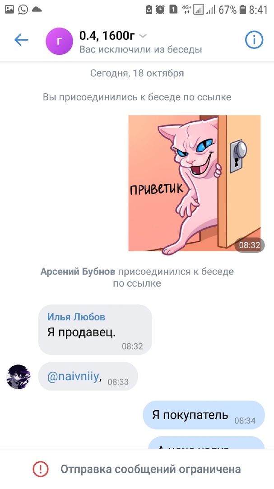Open chat info via the circled i icon
The height and width of the screenshot is (489, 274).
tap(254, 40)
